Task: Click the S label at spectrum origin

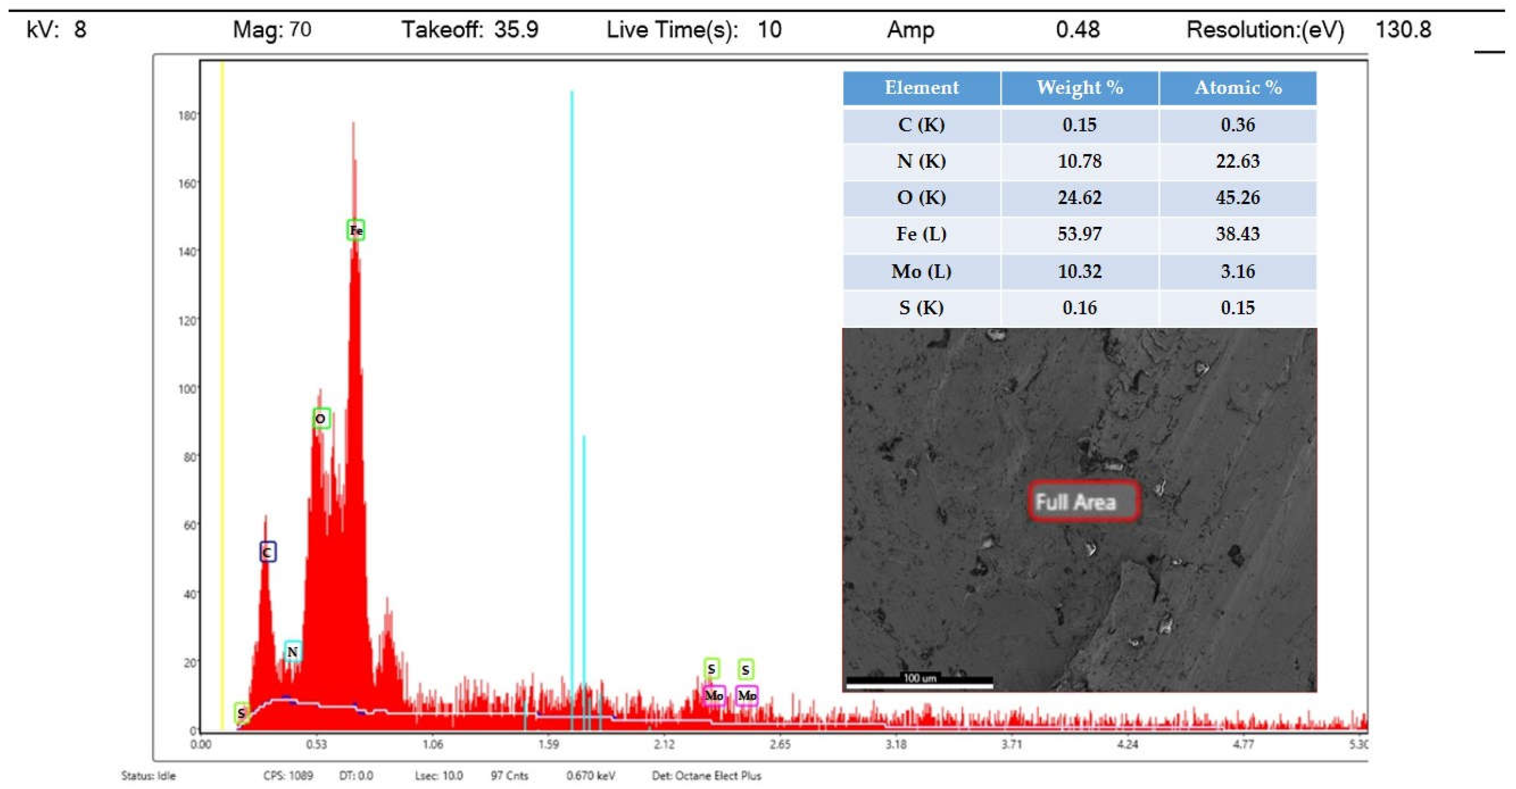Action: [241, 713]
